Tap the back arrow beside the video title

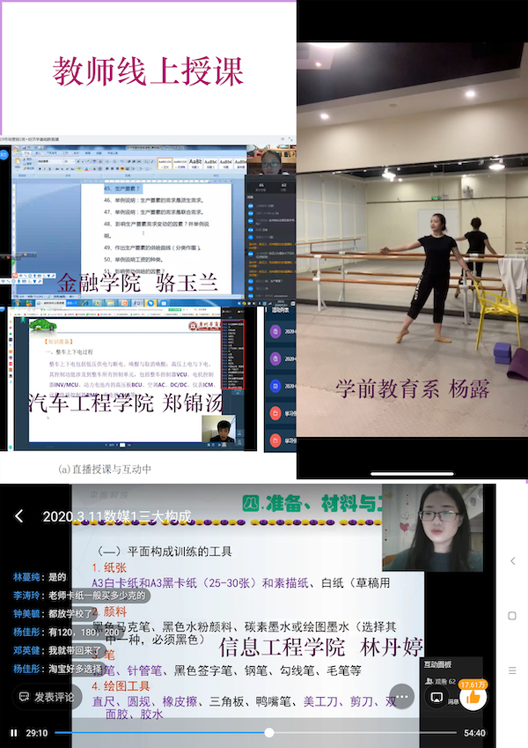pyautogui.click(x=19, y=515)
